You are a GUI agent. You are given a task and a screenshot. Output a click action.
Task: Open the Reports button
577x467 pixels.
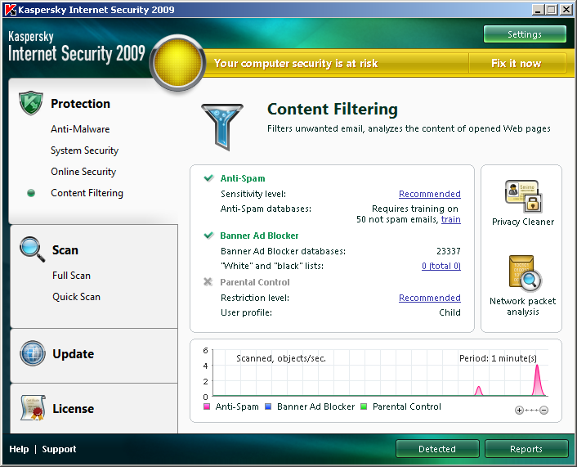526,449
